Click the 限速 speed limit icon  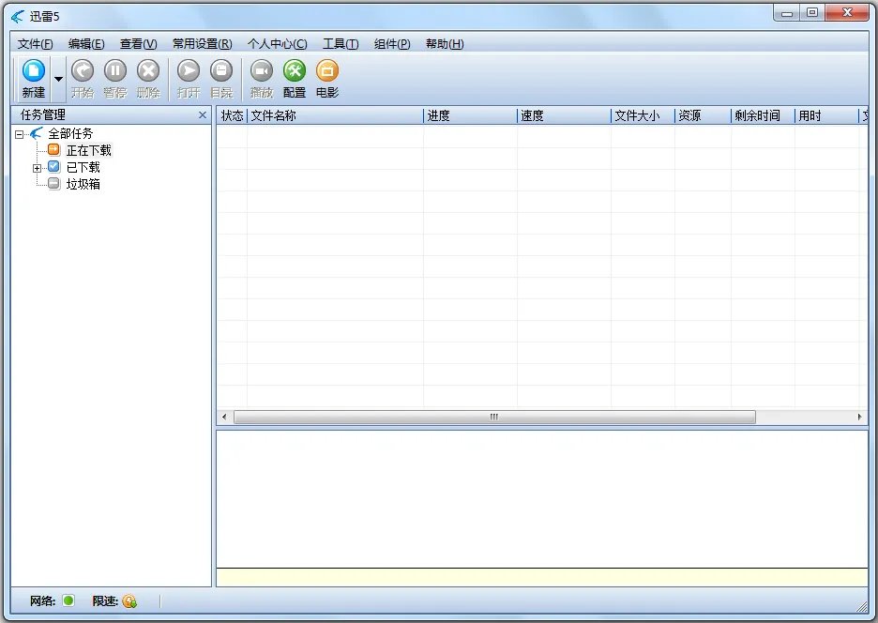point(129,601)
